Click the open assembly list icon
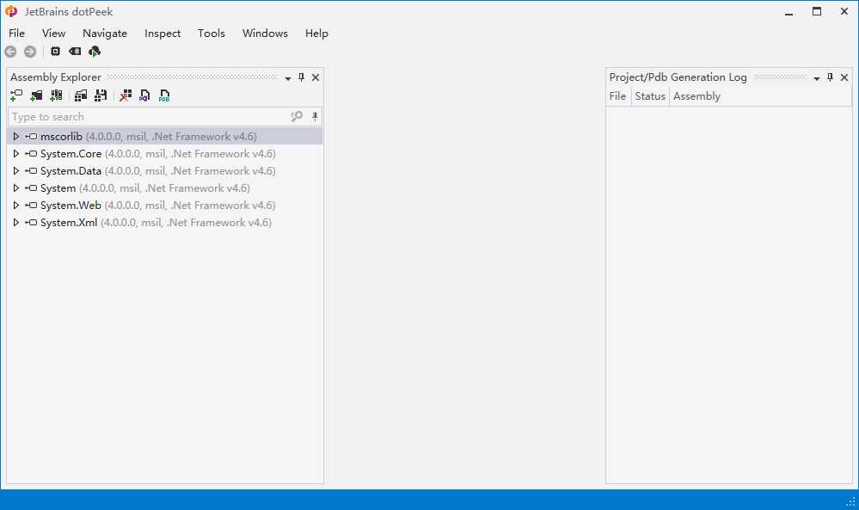Screen dimensions: 859x510 (81, 95)
